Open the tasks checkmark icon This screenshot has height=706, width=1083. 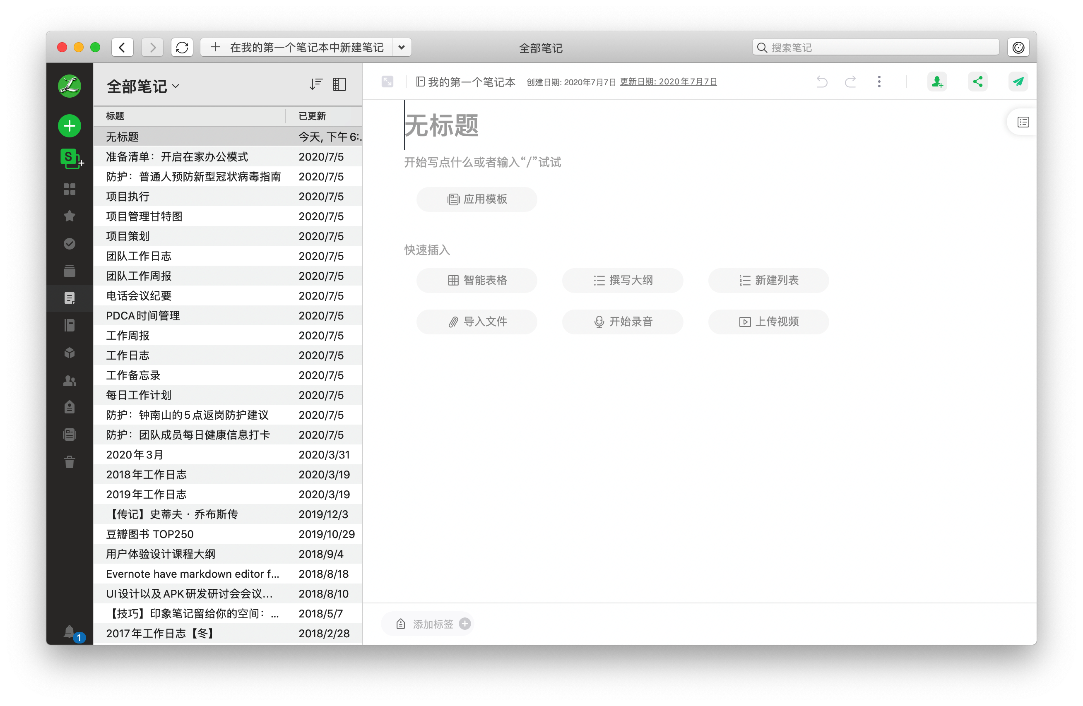(x=69, y=244)
